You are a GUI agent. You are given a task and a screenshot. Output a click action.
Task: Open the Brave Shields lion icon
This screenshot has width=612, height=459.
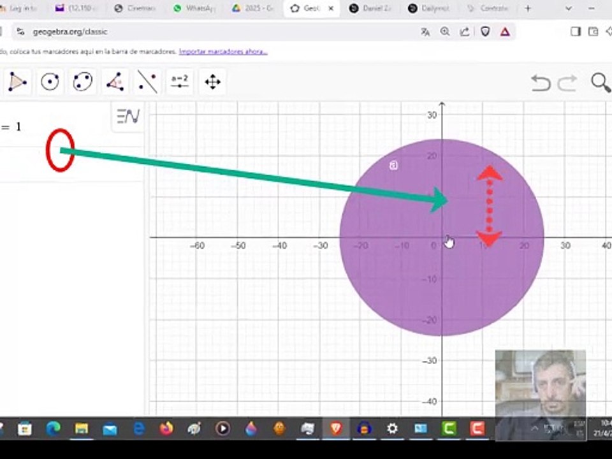click(x=485, y=32)
